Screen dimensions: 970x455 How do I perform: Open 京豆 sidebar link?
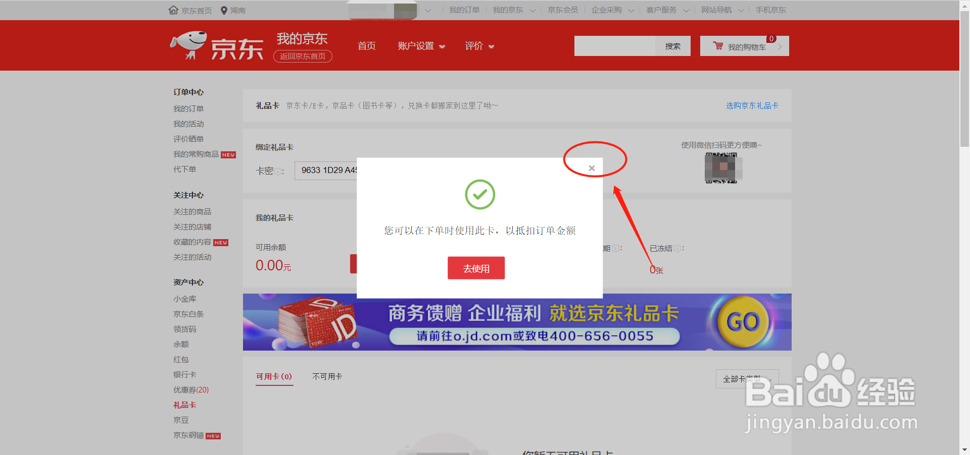(x=181, y=420)
